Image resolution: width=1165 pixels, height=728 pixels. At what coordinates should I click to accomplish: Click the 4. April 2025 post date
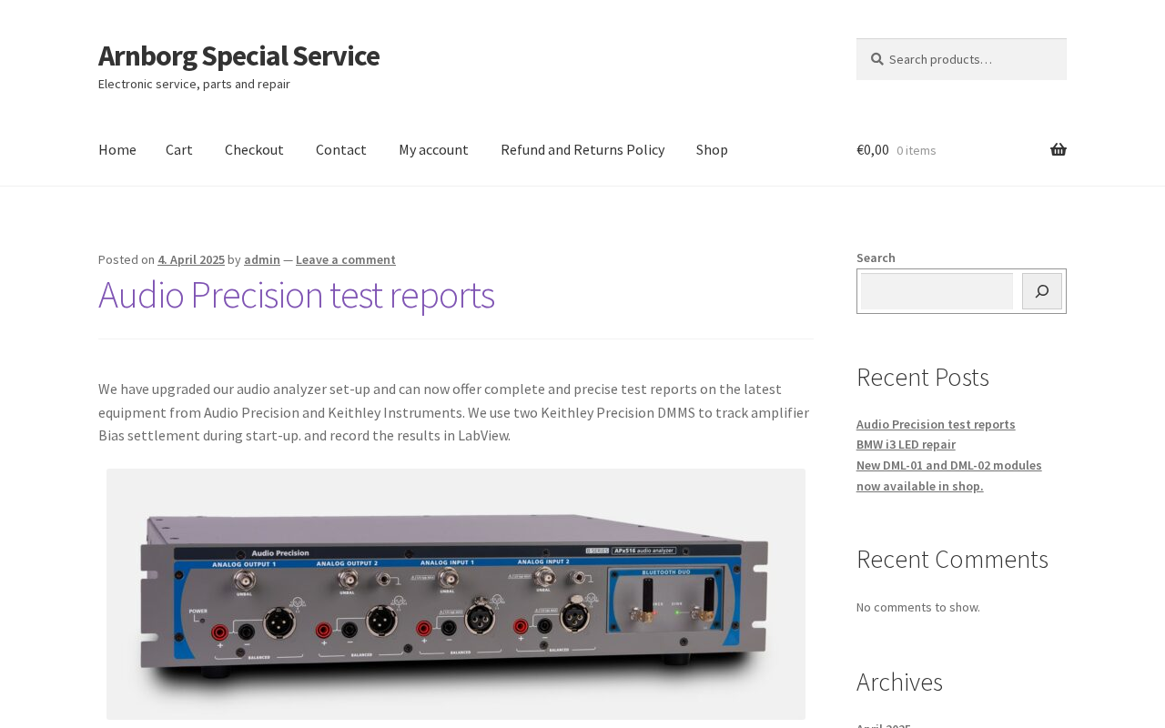click(x=191, y=259)
